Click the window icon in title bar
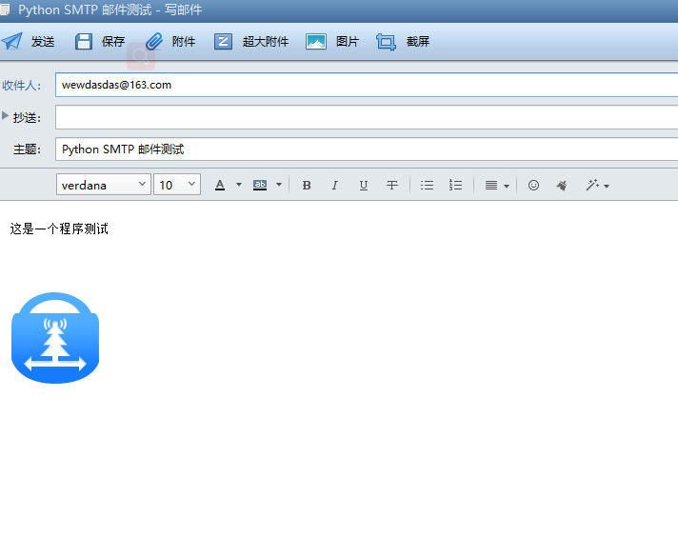 [5, 10]
